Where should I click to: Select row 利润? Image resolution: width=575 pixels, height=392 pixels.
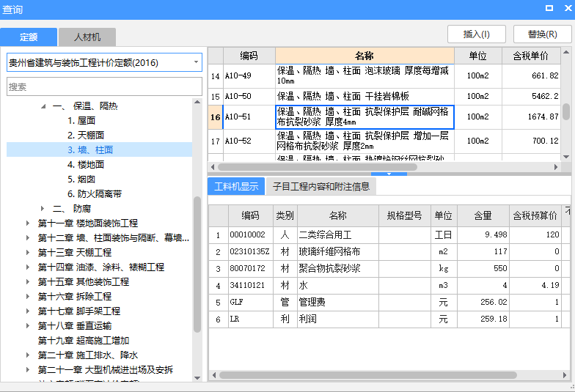pos(389,319)
